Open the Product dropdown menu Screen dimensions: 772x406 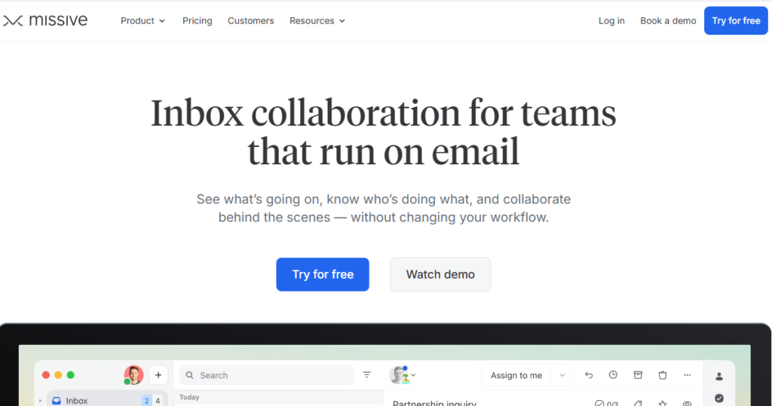click(142, 20)
